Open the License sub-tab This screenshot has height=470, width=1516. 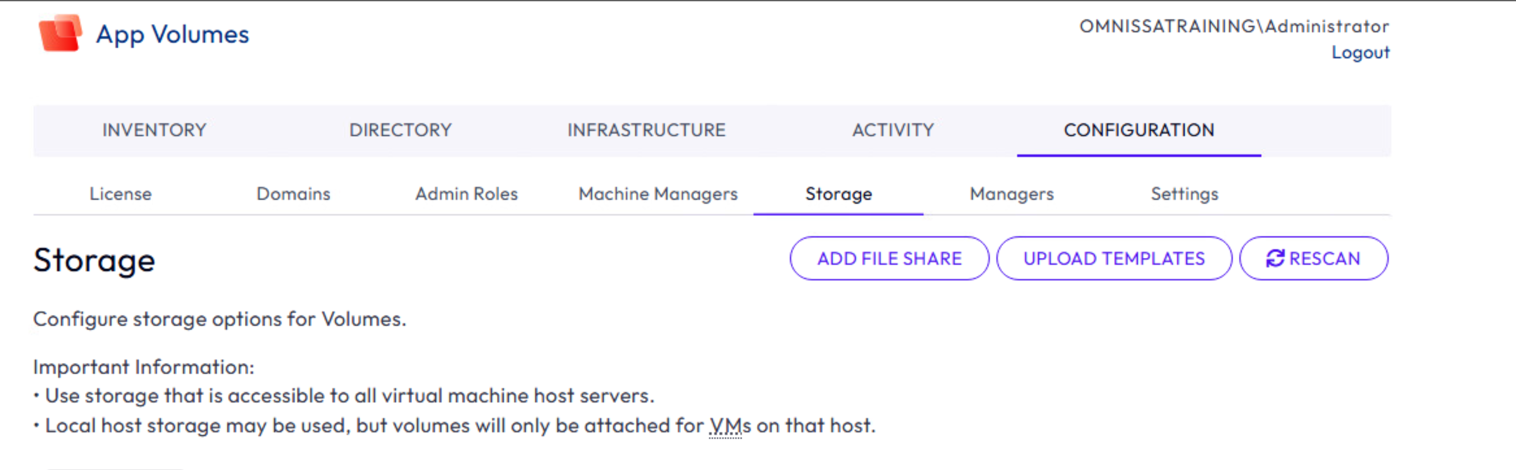[120, 193]
